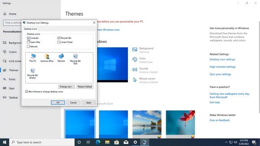The width and height of the screenshot is (260, 146).
Task: Toggle the Recycle Bin checkbox
Action: (58, 38)
